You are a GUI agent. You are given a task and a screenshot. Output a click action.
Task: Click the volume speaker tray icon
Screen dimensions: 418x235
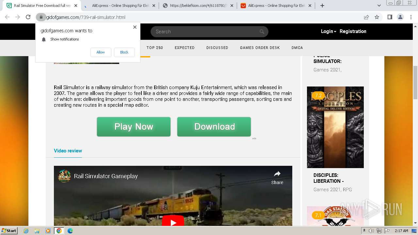coord(371,231)
